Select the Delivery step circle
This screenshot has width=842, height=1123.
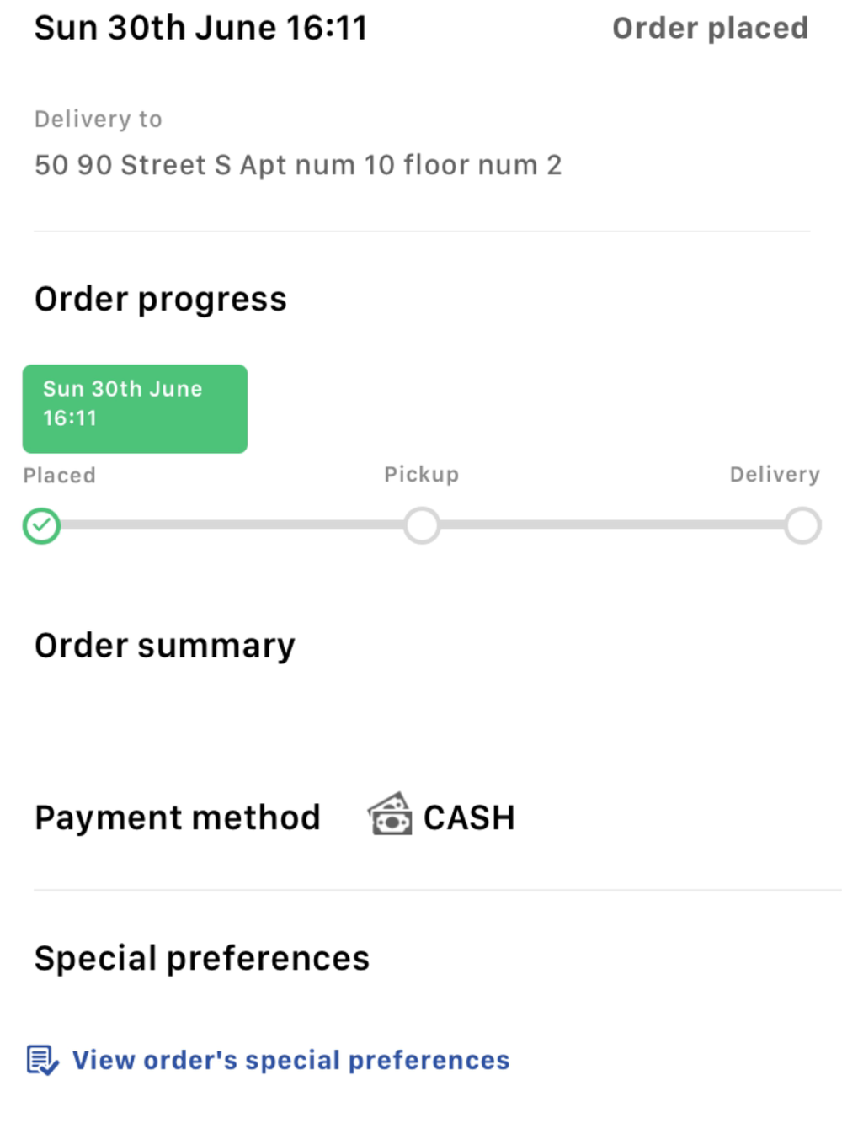(802, 525)
